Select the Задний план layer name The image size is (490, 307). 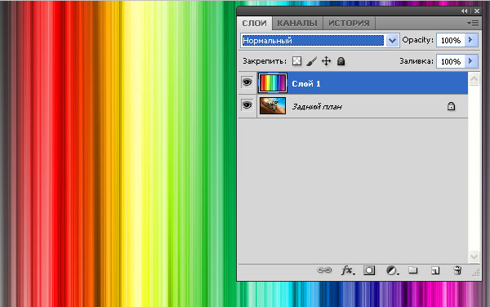click(x=317, y=107)
